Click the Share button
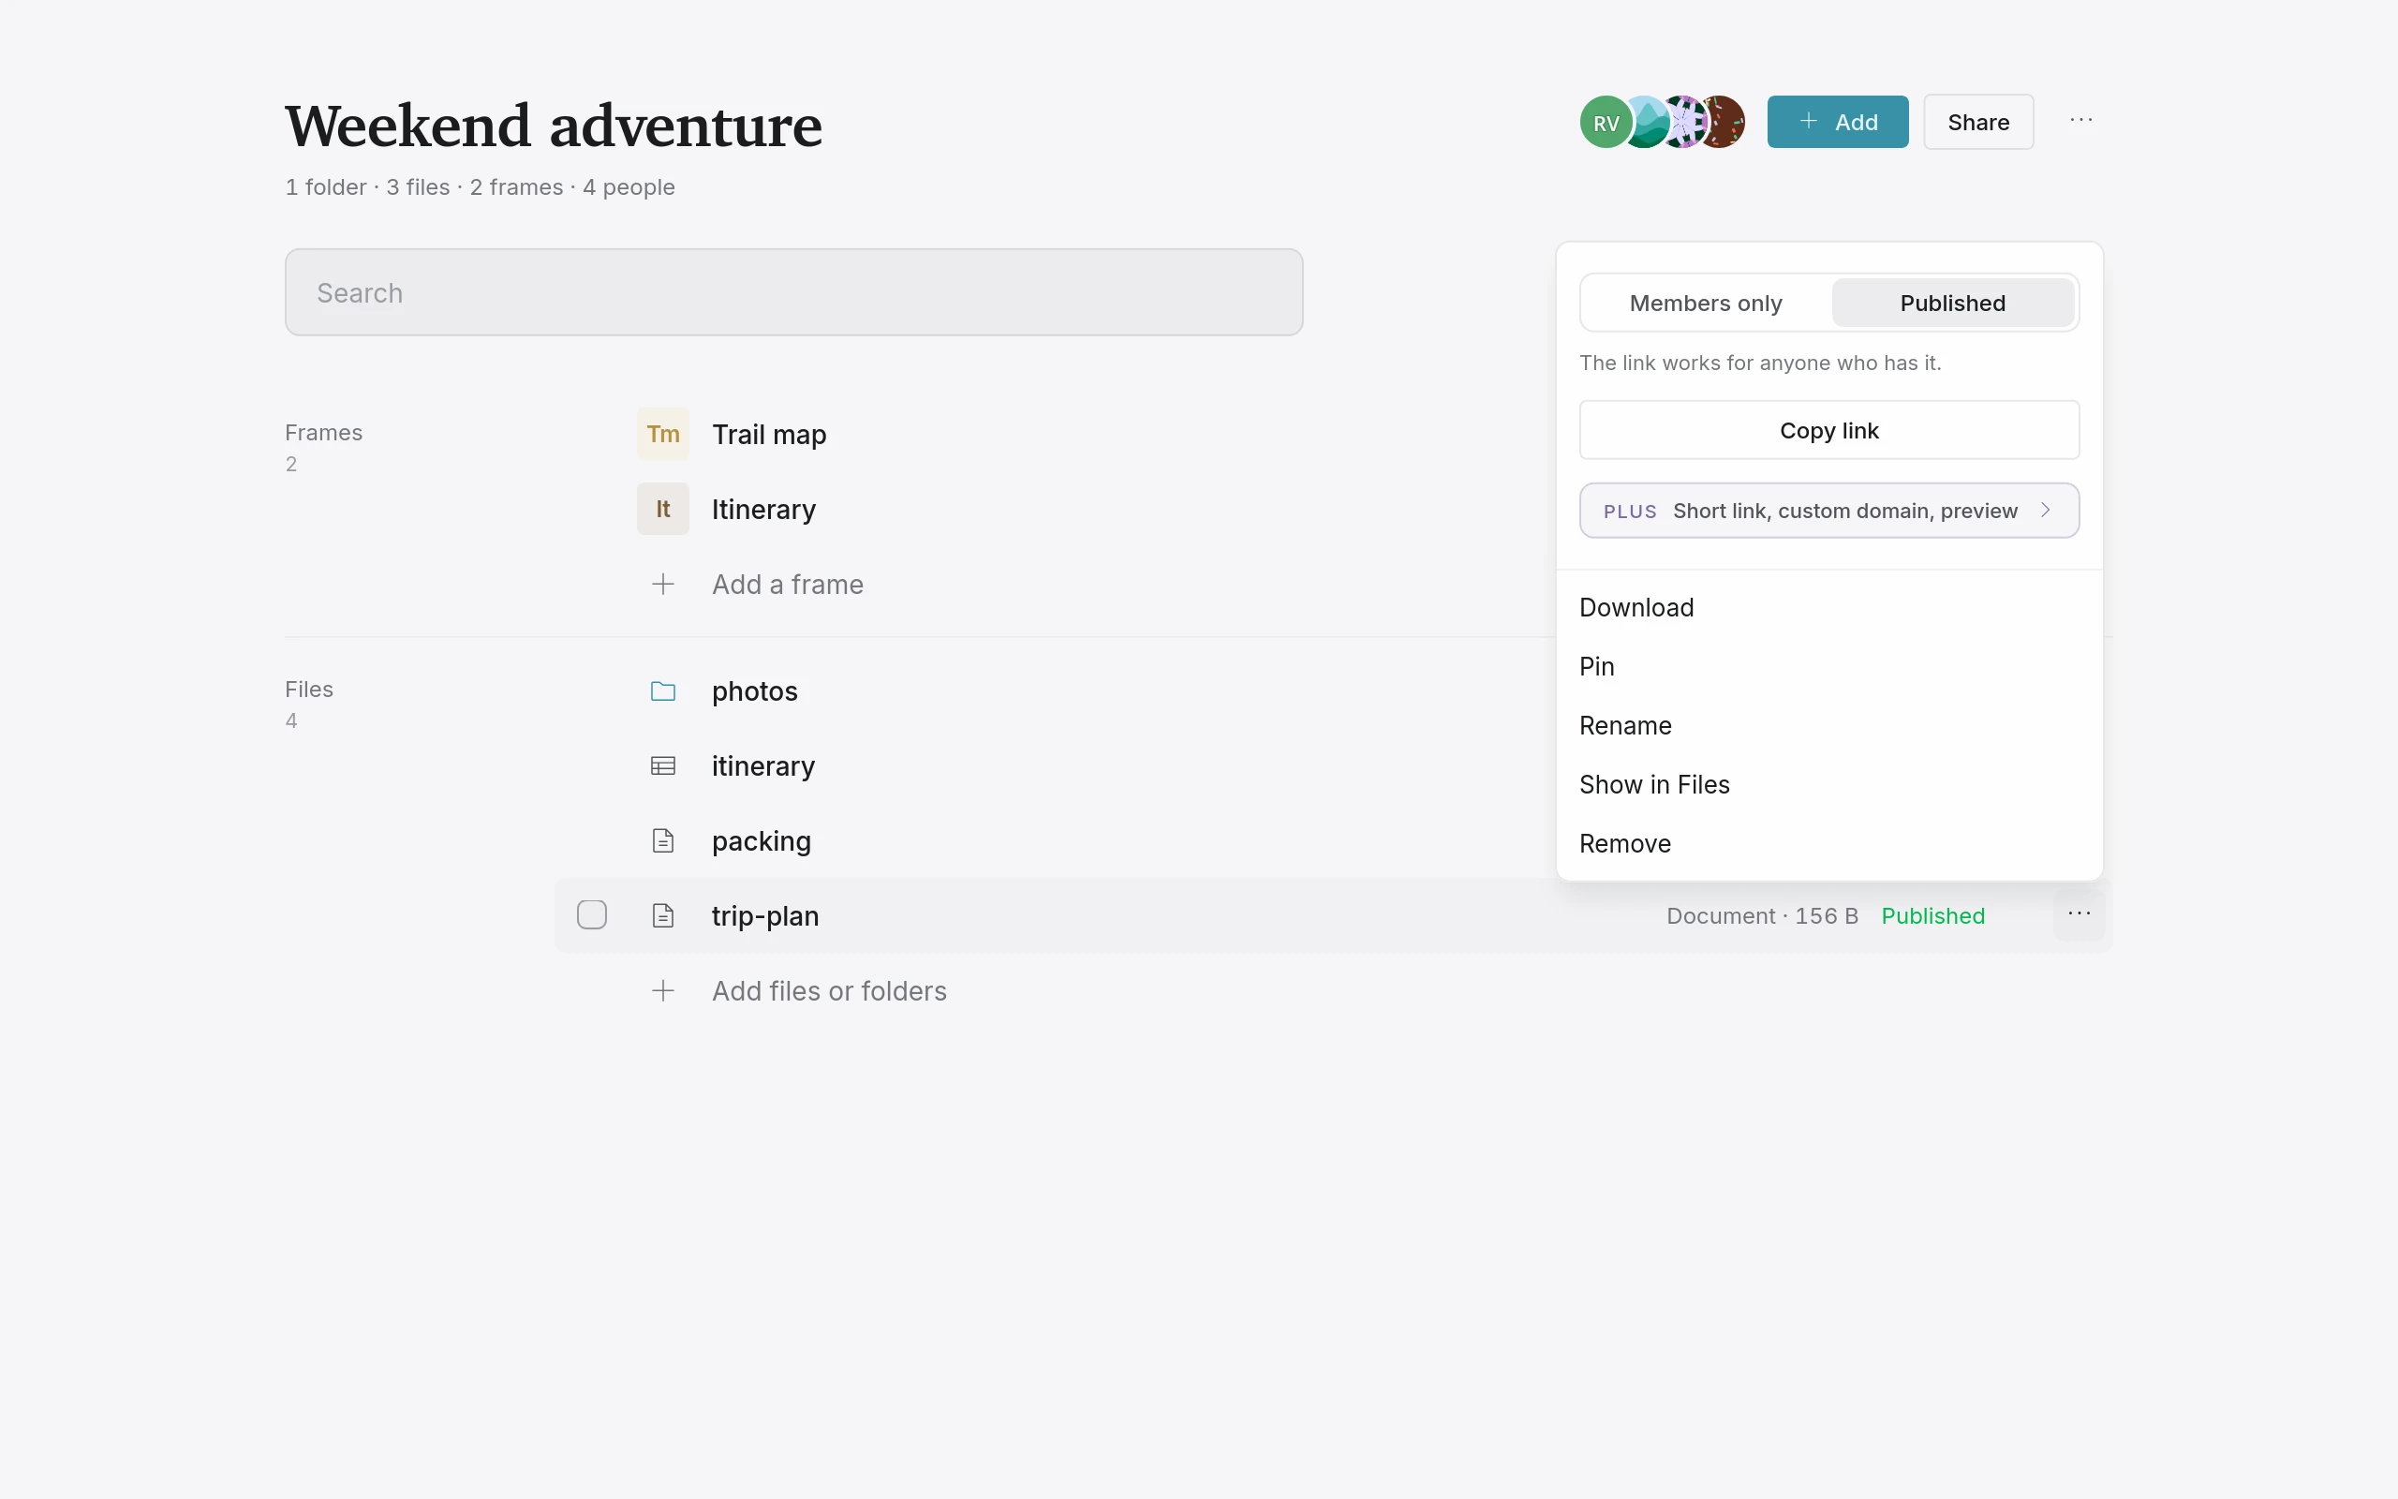Screen dimensions: 2398x1499 [1977, 122]
